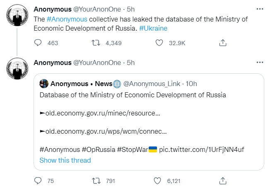The height and width of the screenshot is (190, 268).
Task: Expand quoted tweet with Show this thread
Action: [x=65, y=160]
